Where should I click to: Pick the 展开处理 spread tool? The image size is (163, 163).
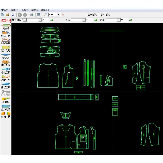pyautogui.click(x=6, y=63)
